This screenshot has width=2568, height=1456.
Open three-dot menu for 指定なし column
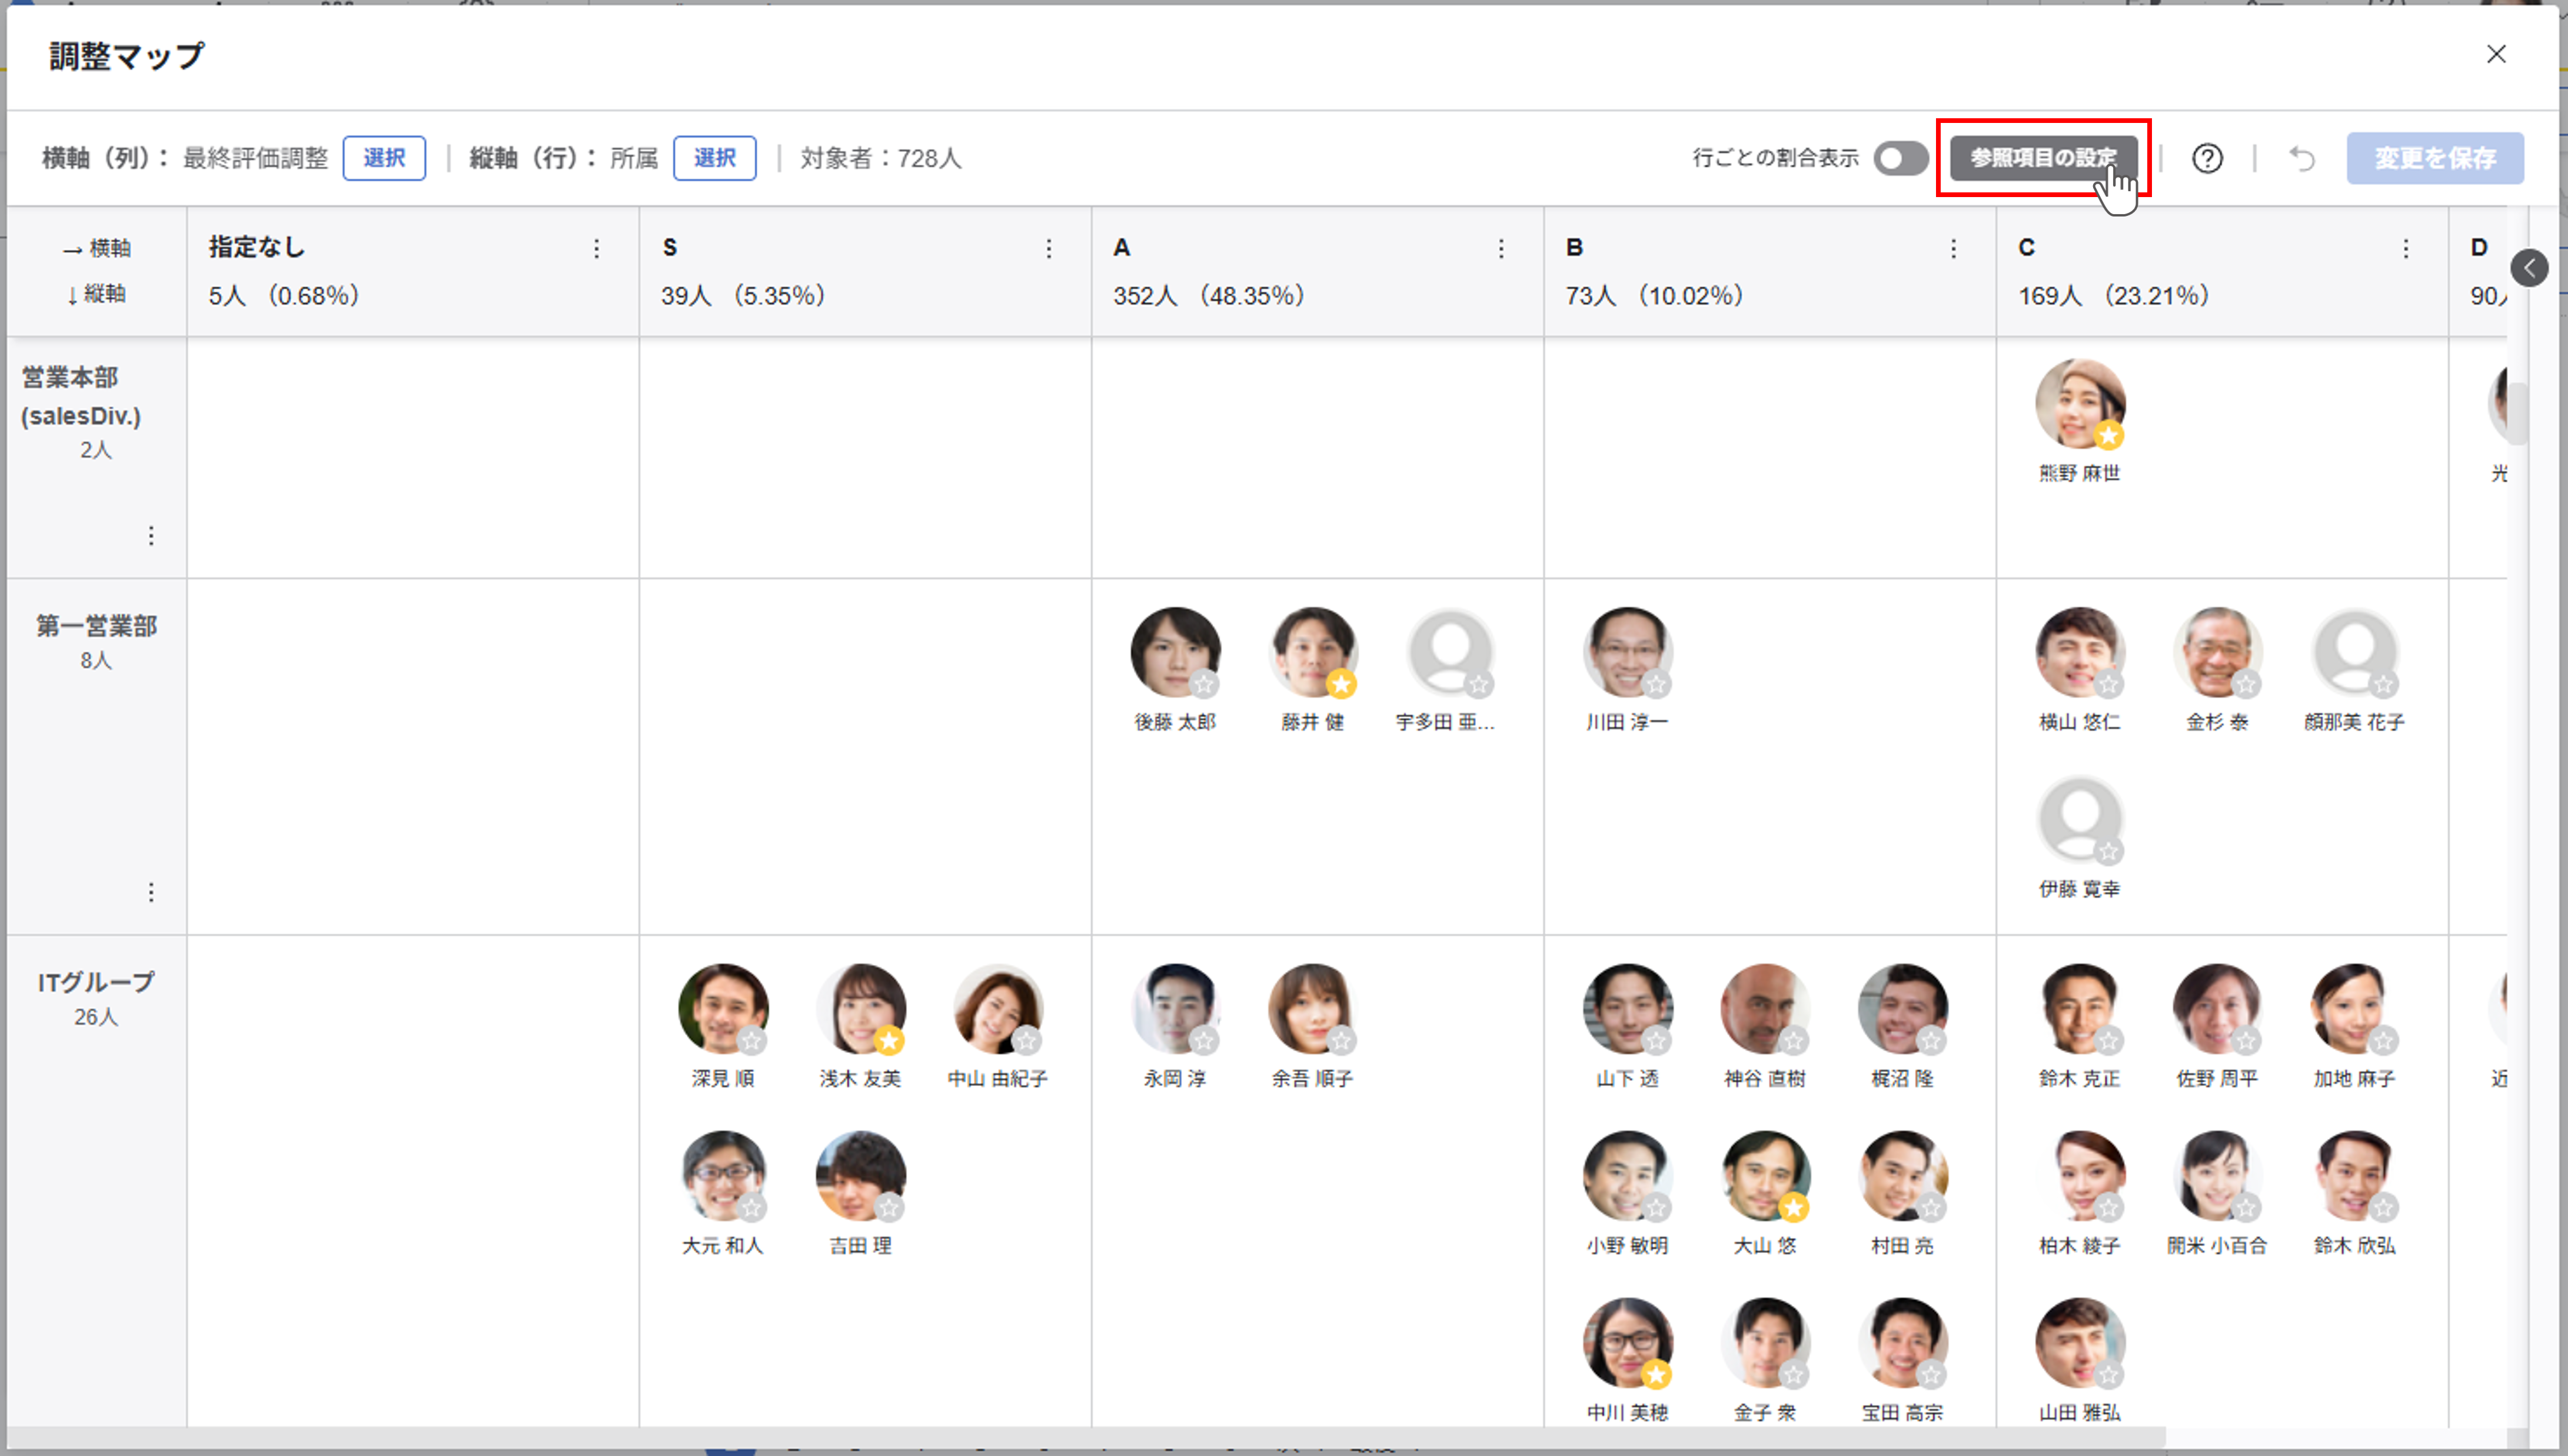(x=596, y=249)
